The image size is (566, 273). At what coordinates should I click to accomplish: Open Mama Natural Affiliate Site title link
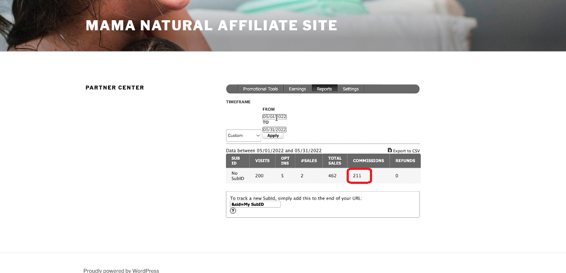(x=211, y=25)
